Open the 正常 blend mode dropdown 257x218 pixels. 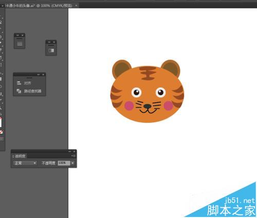25,163
